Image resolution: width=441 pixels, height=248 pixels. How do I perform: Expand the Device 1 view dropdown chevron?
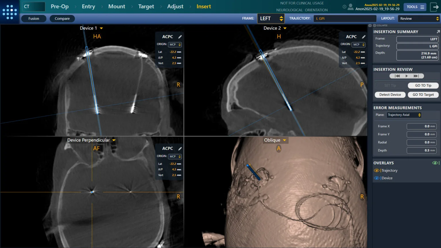[101, 28]
